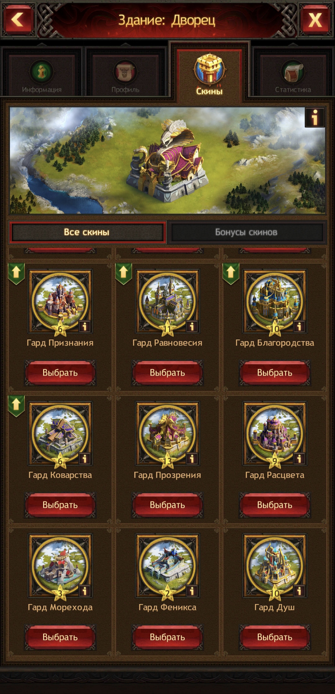The image size is (335, 694).
Task: Open the Статистика tab
Action: click(293, 76)
